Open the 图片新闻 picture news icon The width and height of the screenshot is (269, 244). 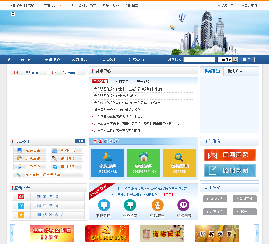coord(16,73)
